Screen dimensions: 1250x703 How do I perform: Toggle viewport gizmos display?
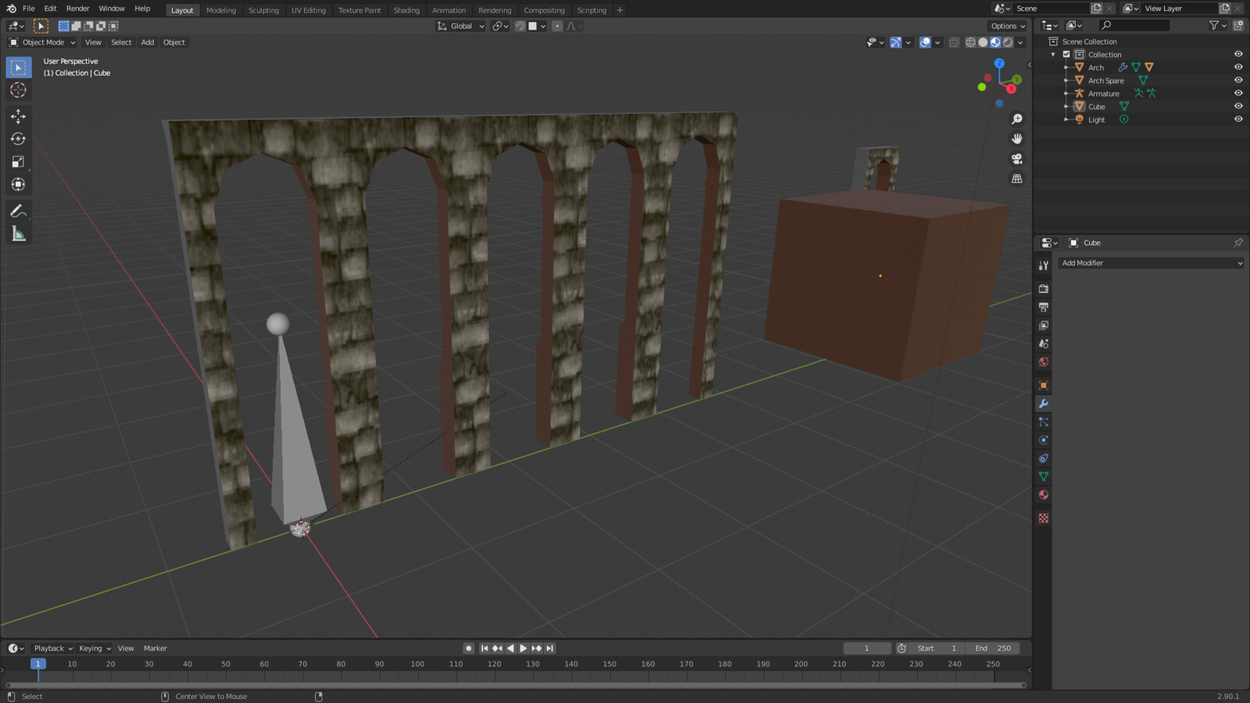[896, 42]
